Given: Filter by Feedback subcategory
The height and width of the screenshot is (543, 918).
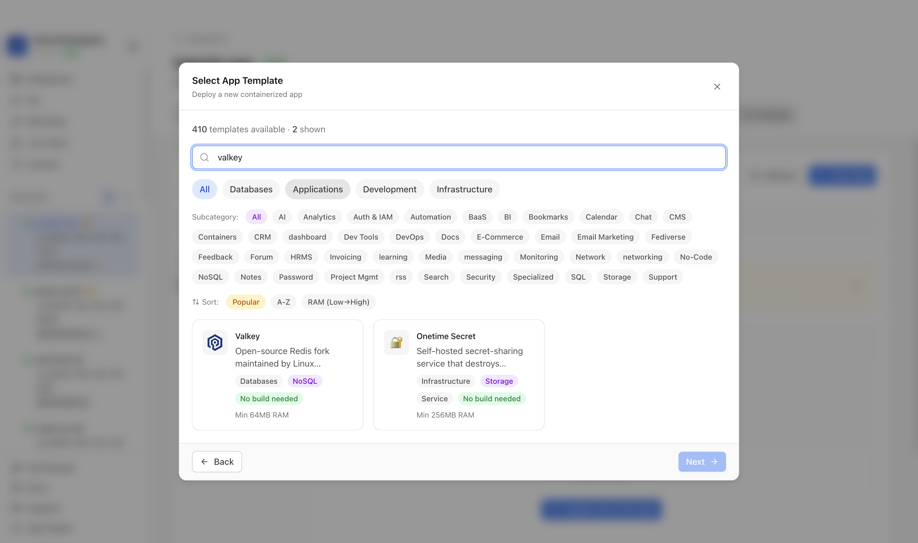Looking at the screenshot, I should (x=215, y=257).
